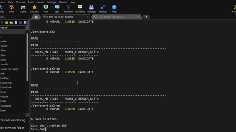The image size is (236, 132).
Task: Open the Tools menu
Action: coord(31,2)
